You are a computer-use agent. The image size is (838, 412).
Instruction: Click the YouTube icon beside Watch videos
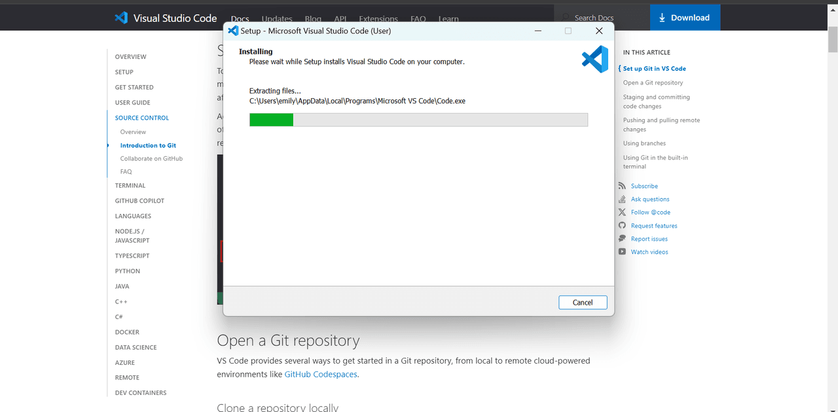[x=622, y=252]
